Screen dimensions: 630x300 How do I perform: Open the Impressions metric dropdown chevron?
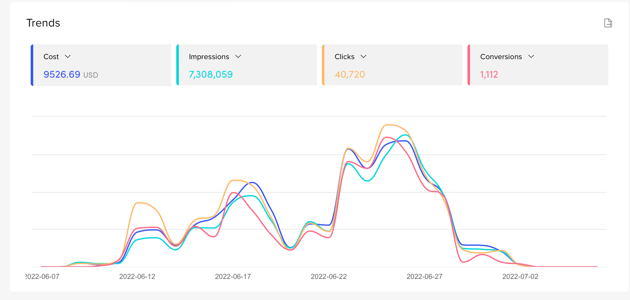point(238,57)
